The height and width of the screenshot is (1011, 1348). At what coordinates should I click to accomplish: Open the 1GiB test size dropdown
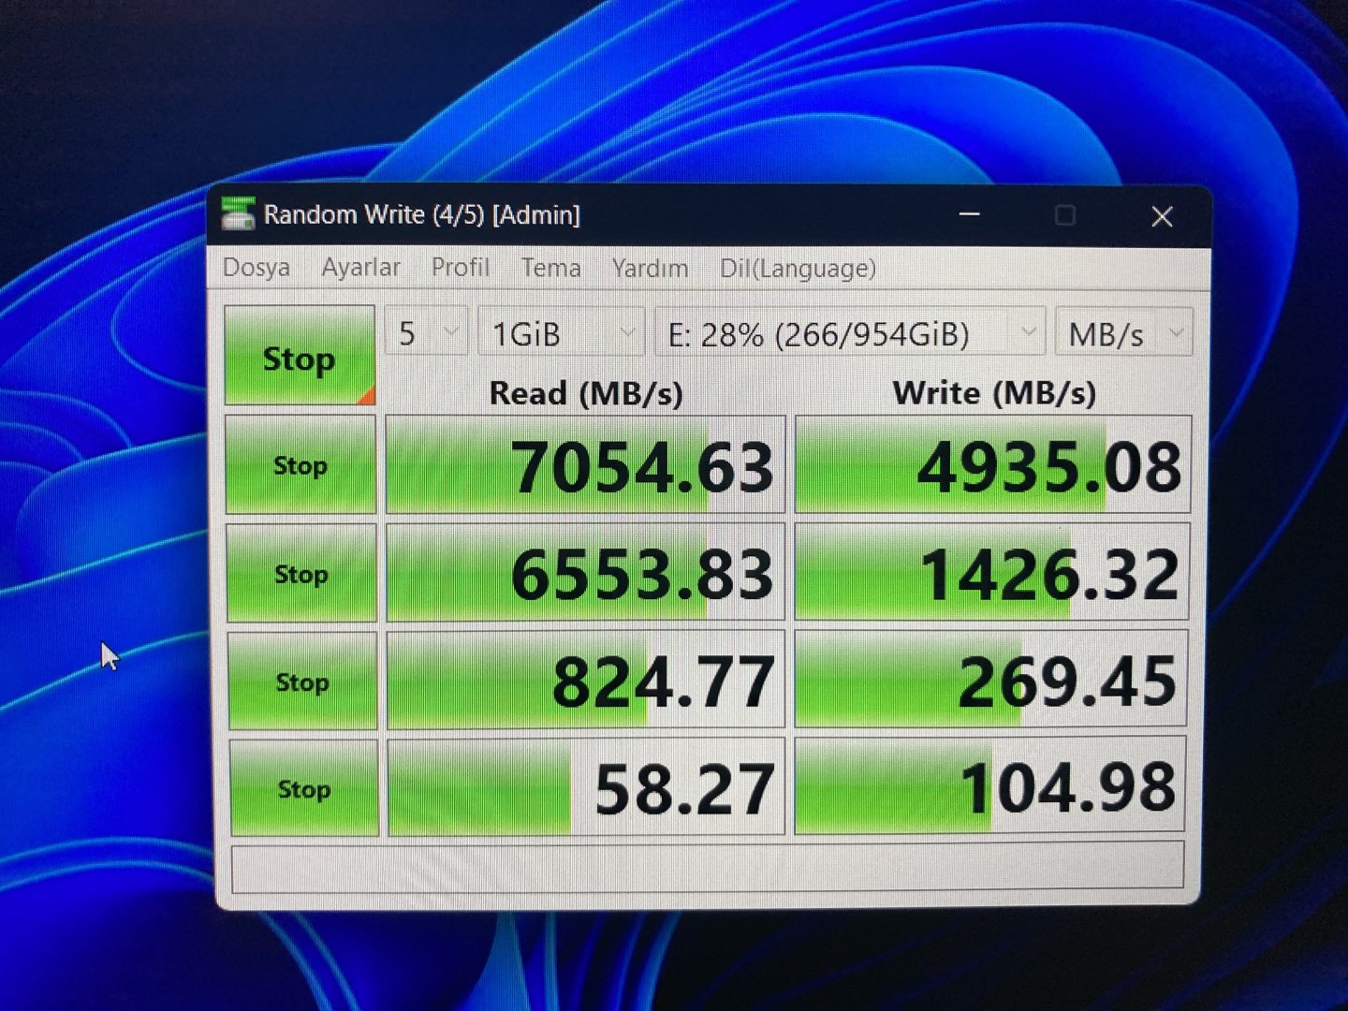(562, 332)
